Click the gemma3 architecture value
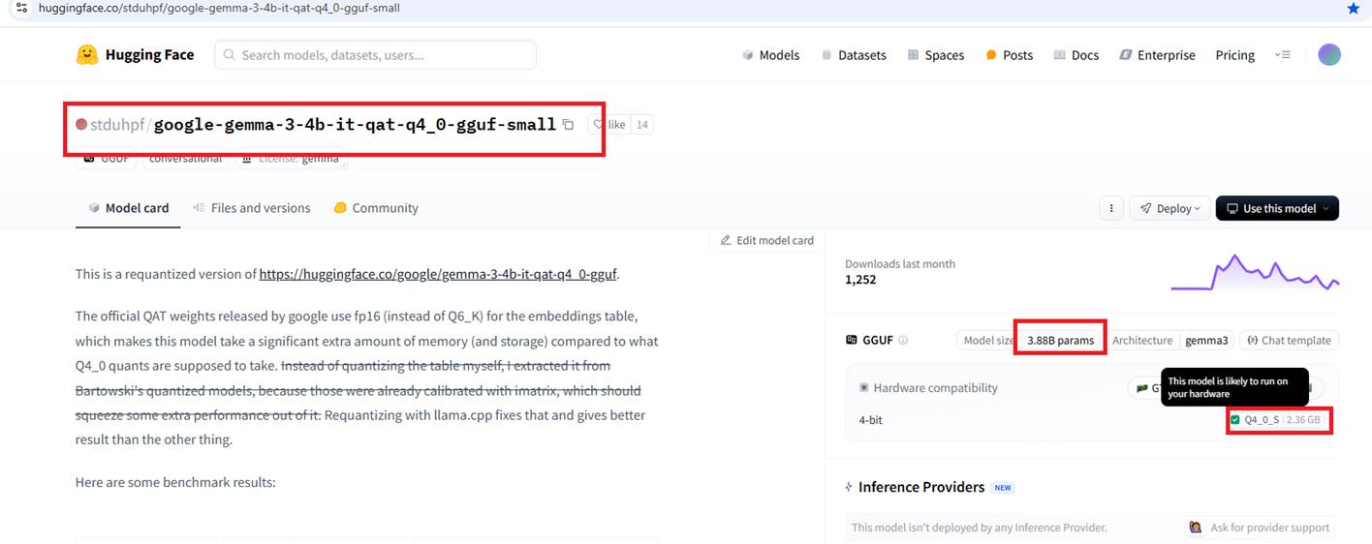1372x544 pixels. [1206, 341]
